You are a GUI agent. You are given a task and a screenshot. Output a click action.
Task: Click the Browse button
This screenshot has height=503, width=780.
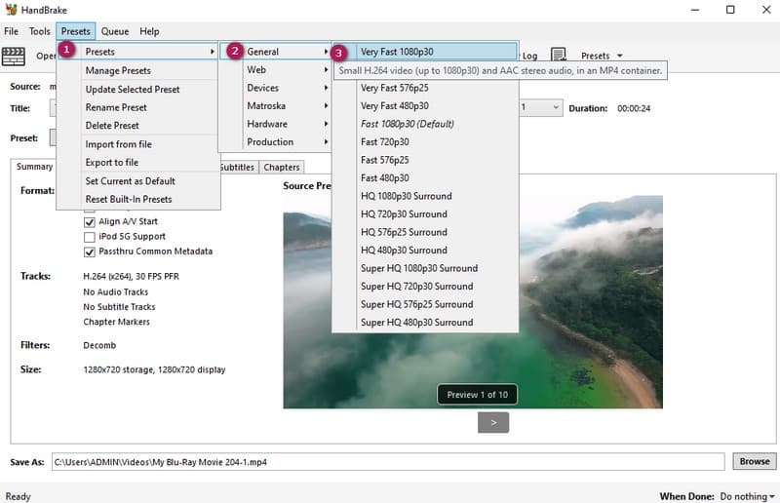(754, 462)
